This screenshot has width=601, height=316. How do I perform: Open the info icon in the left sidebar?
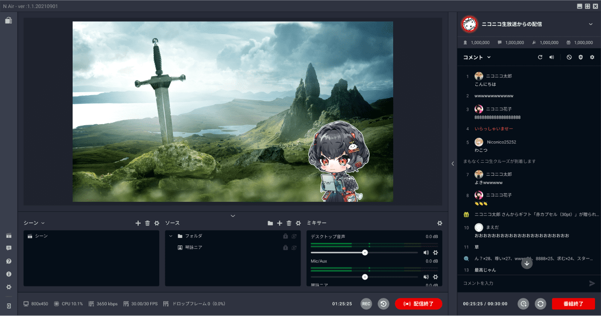(9, 274)
